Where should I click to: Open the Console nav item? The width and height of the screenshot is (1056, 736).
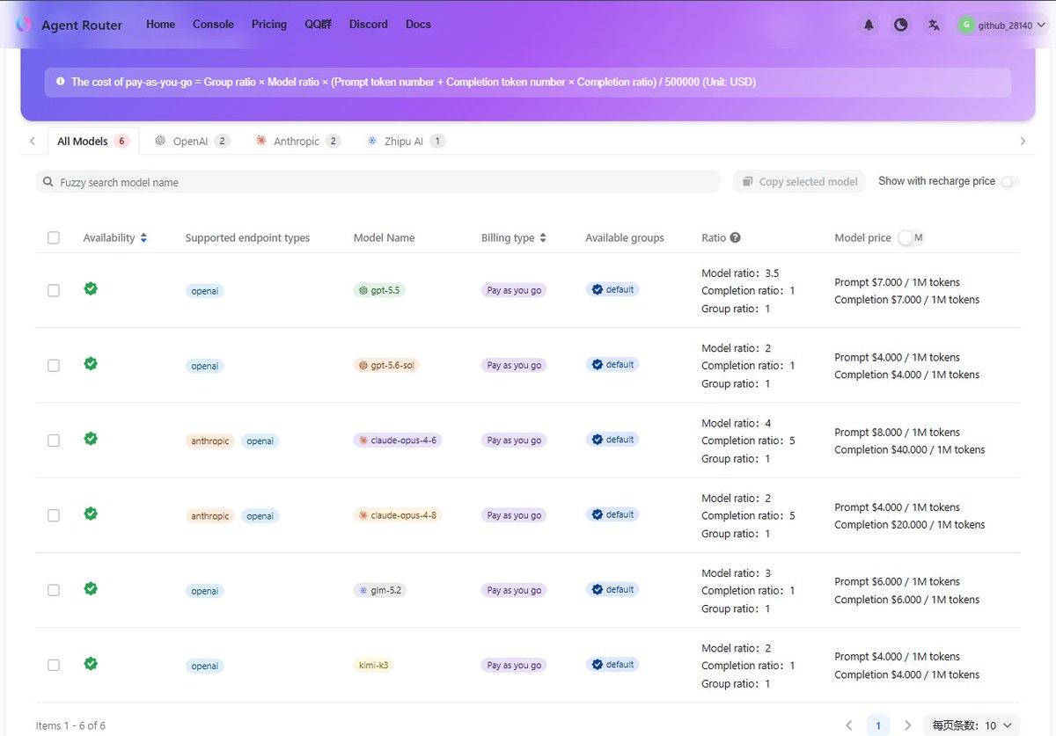(x=213, y=24)
